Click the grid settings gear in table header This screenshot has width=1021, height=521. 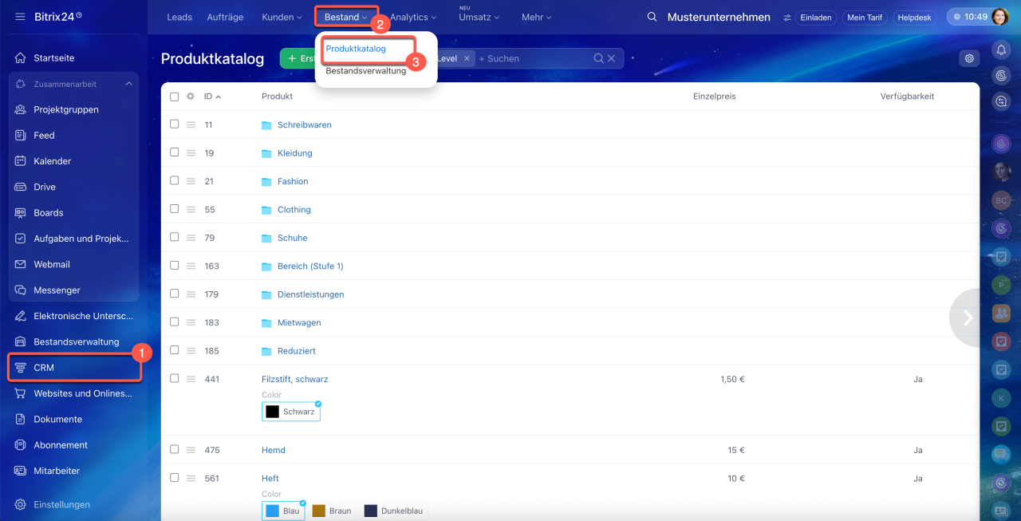(191, 97)
